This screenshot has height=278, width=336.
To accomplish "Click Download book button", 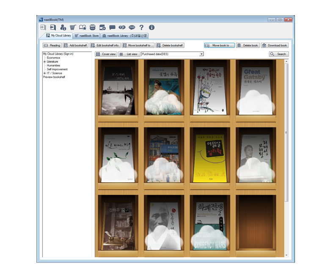I will click(x=275, y=45).
